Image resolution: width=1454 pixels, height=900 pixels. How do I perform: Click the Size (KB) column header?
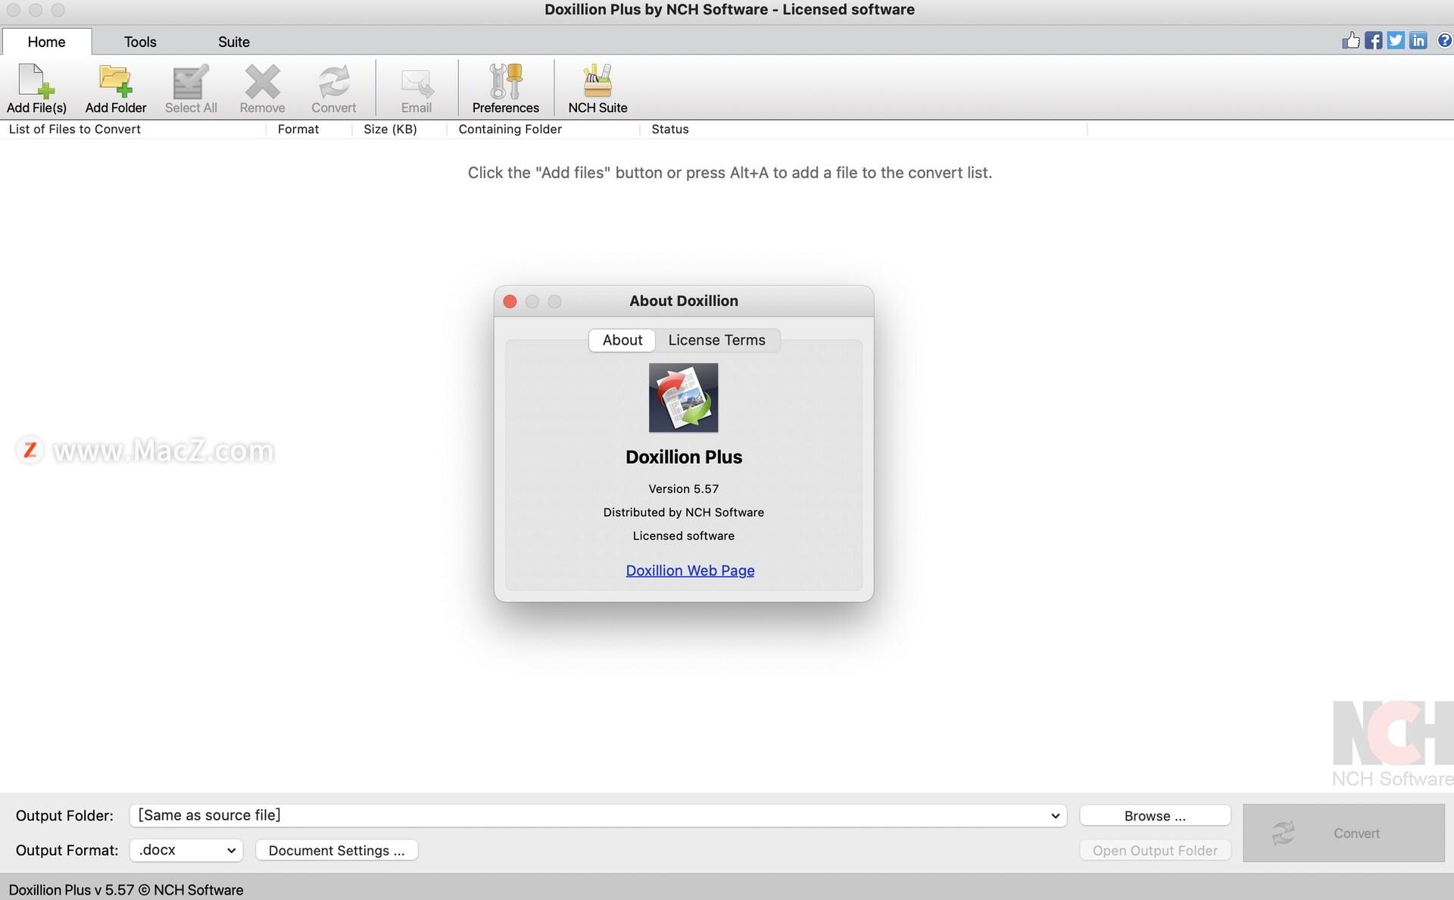point(400,130)
